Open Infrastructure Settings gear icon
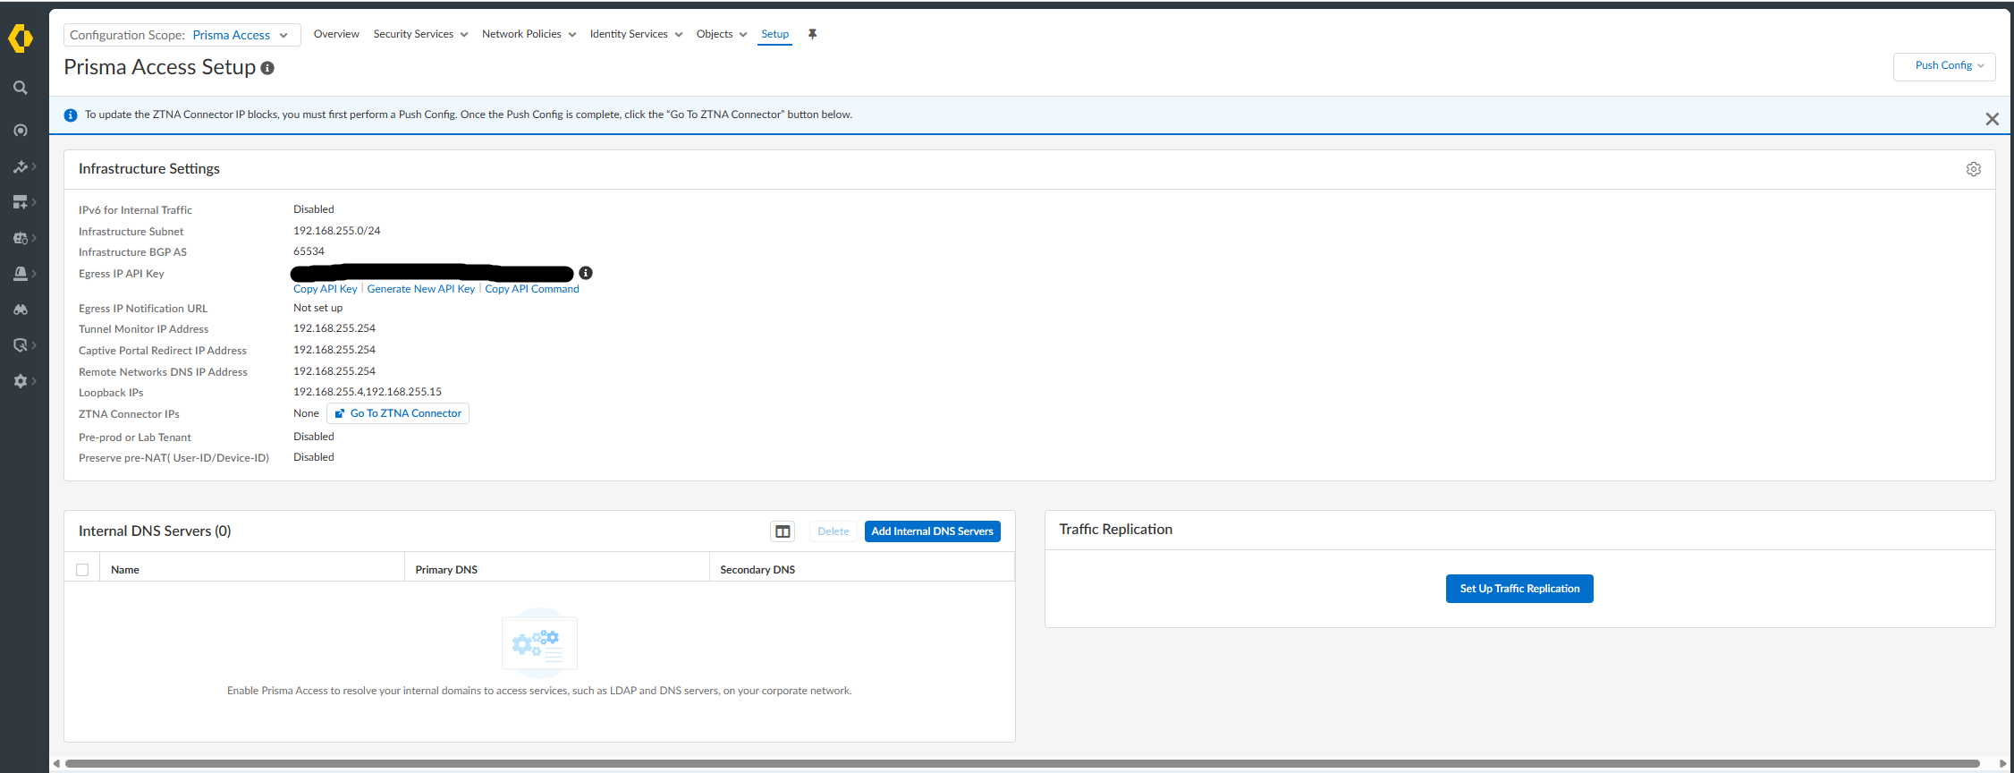2014x773 pixels. coord(1974,169)
